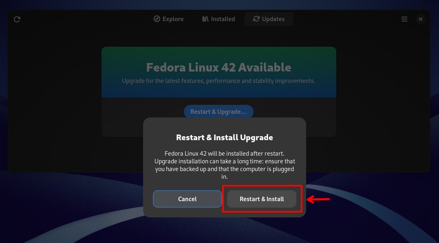
Task: Click the refresh updates icon
Action: coord(17,19)
